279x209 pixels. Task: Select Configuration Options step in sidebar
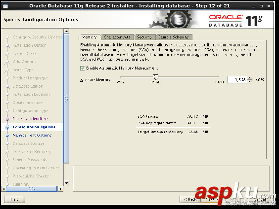point(34,127)
